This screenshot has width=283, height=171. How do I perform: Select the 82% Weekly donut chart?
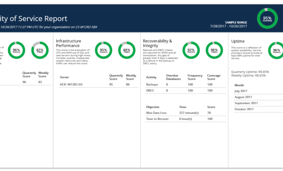pos(40,50)
